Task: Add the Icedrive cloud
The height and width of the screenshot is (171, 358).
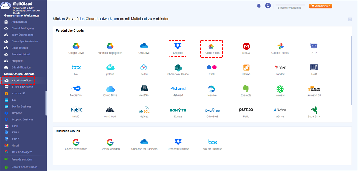Action: tap(212, 91)
